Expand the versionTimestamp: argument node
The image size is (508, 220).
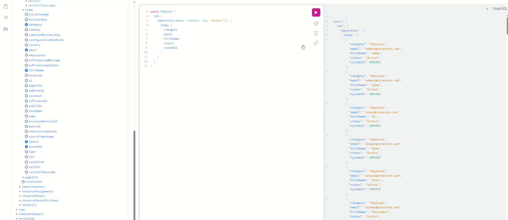(x=26, y=5)
